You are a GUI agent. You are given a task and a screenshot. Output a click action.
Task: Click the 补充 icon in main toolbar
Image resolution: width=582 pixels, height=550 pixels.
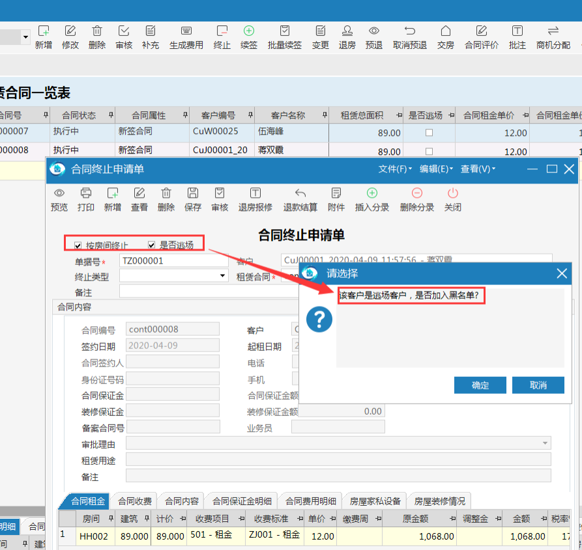click(151, 31)
